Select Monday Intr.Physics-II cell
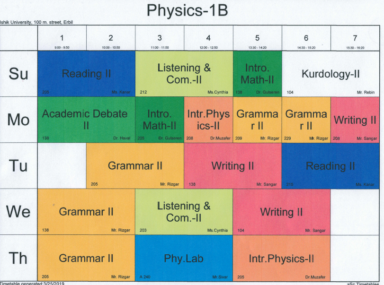The image size is (384, 285). click(208, 120)
